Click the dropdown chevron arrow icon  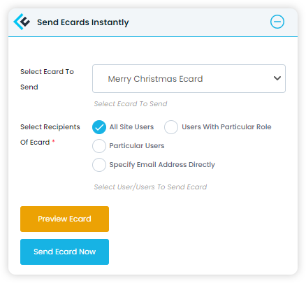click(x=277, y=78)
